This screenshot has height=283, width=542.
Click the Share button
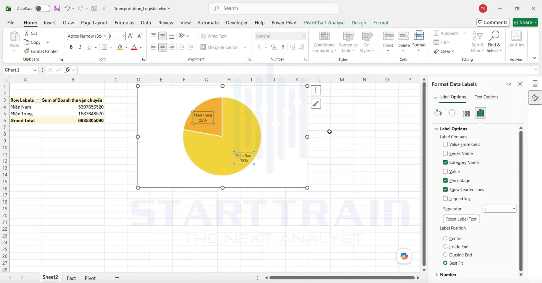tap(525, 22)
